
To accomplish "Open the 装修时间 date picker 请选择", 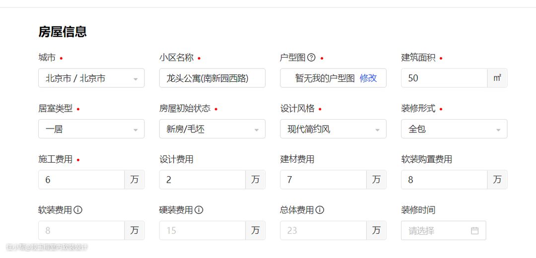I will tap(444, 231).
